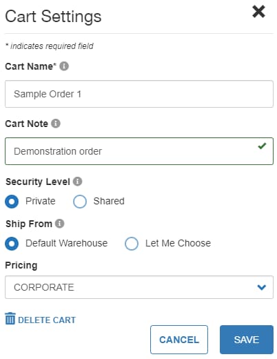The height and width of the screenshot is (359, 277).
Task: Click into the Demonstration order note field
Action: [139, 151]
